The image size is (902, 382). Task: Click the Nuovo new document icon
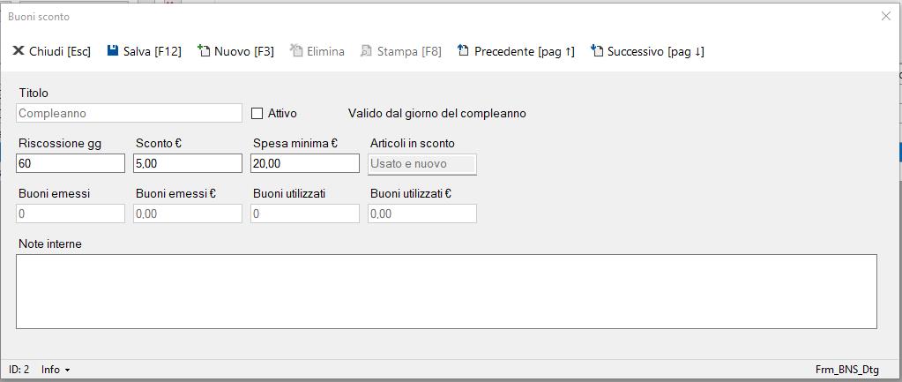point(204,51)
